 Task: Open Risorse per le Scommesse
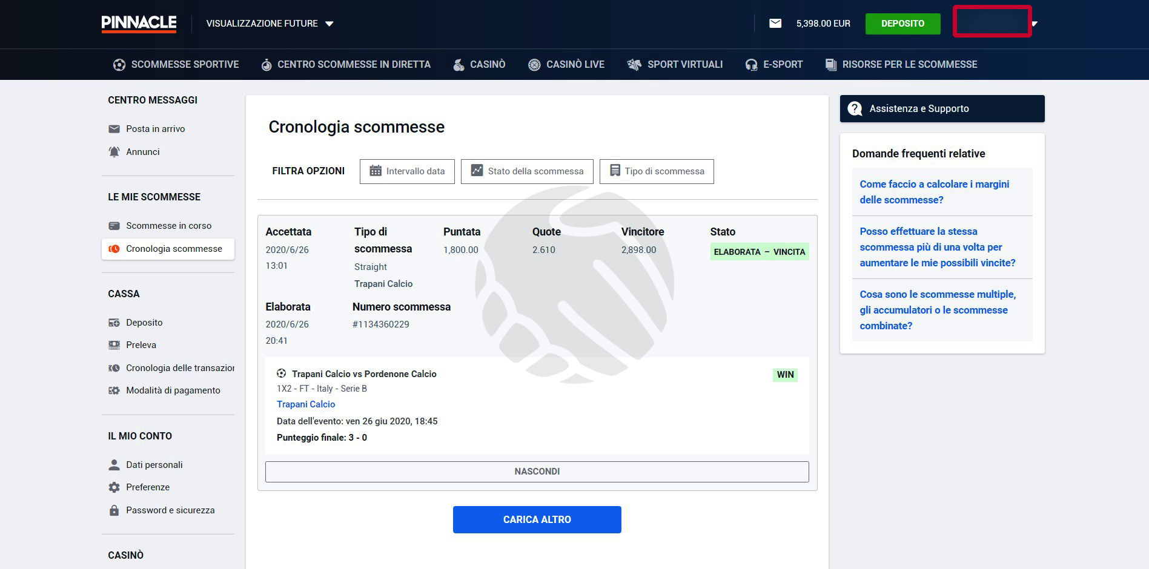pyautogui.click(x=901, y=65)
